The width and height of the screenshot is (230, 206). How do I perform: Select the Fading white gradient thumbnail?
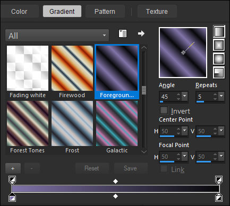click(x=28, y=68)
